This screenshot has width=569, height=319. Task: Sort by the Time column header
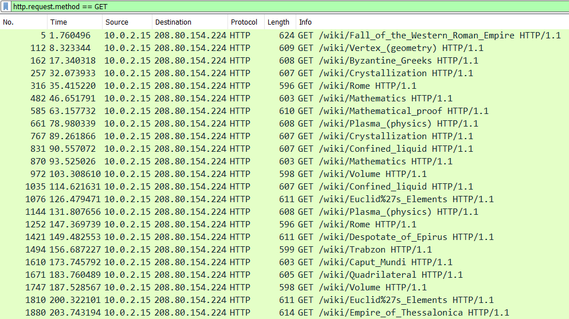click(74, 22)
